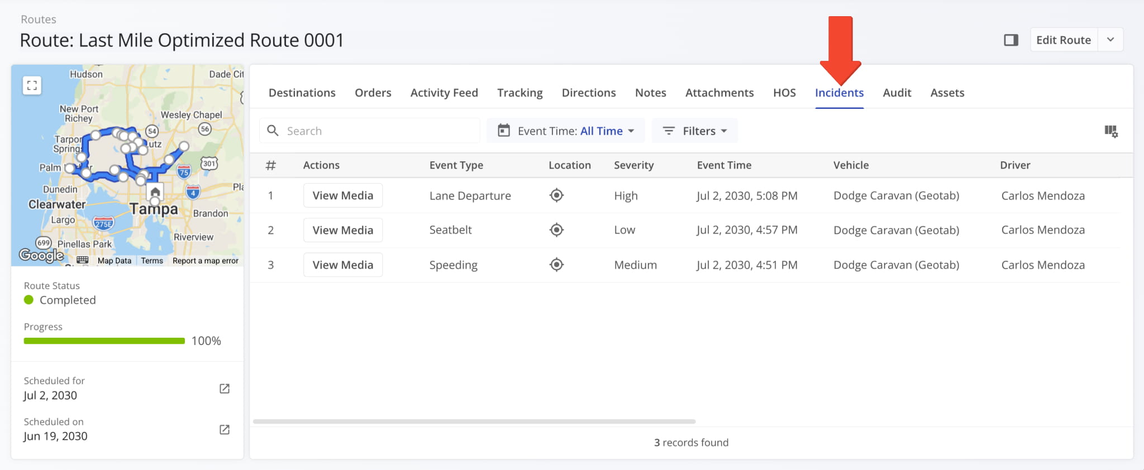Switch to the Orders tab
Screen dimensions: 1144x470
tap(373, 93)
